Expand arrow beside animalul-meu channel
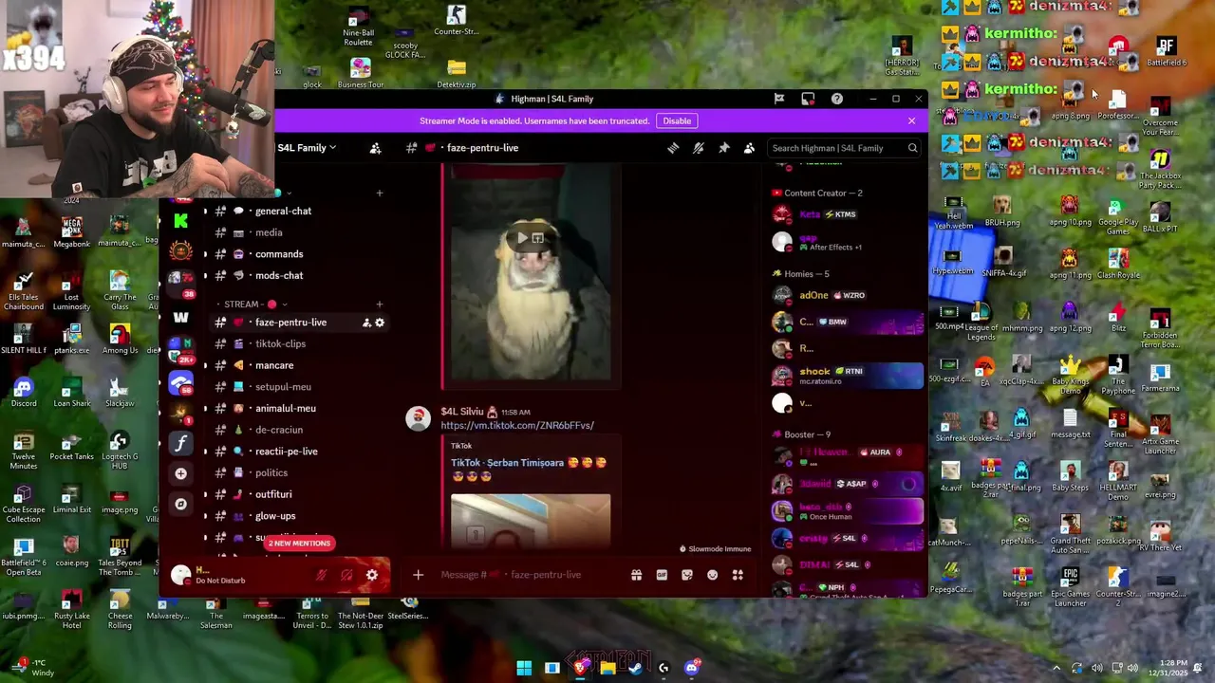 pyautogui.click(x=205, y=409)
